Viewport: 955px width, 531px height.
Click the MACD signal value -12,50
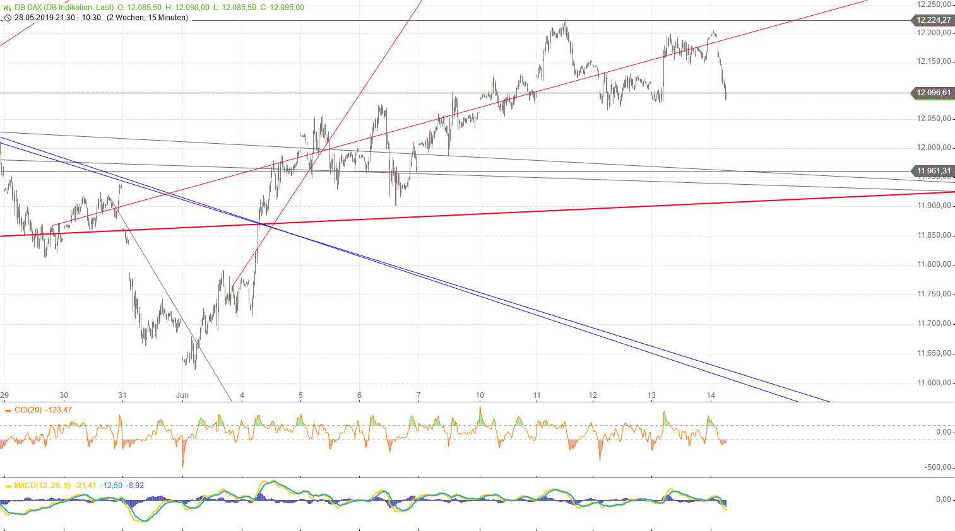click(x=112, y=486)
